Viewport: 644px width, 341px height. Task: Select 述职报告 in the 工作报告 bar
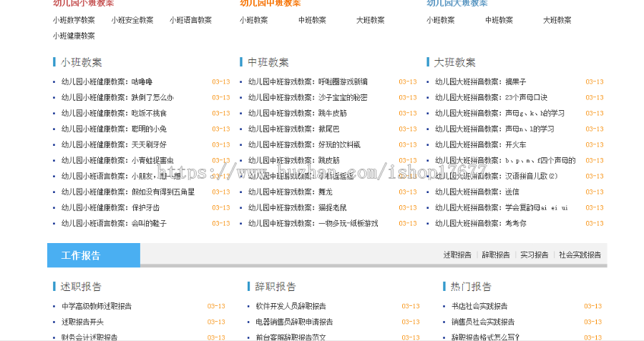(457, 254)
